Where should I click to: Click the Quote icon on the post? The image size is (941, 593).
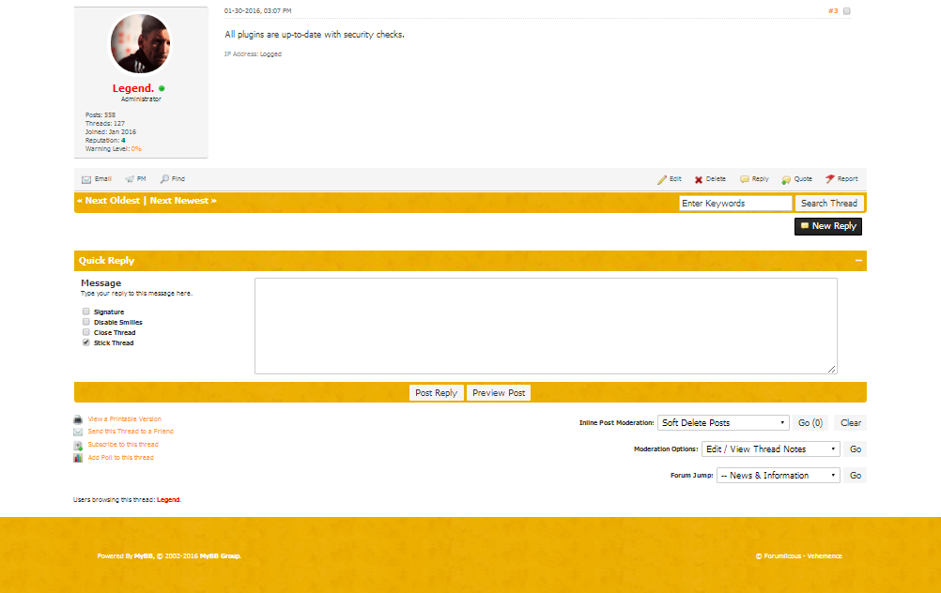[786, 179]
